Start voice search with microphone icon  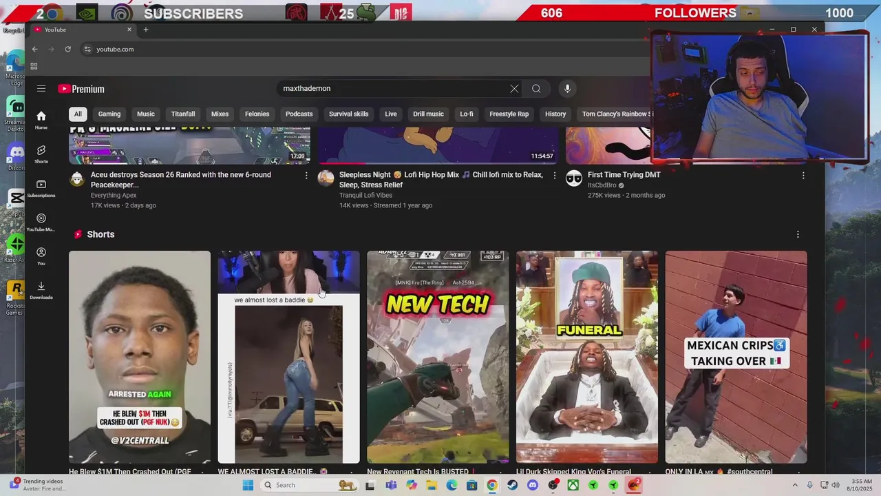point(567,88)
